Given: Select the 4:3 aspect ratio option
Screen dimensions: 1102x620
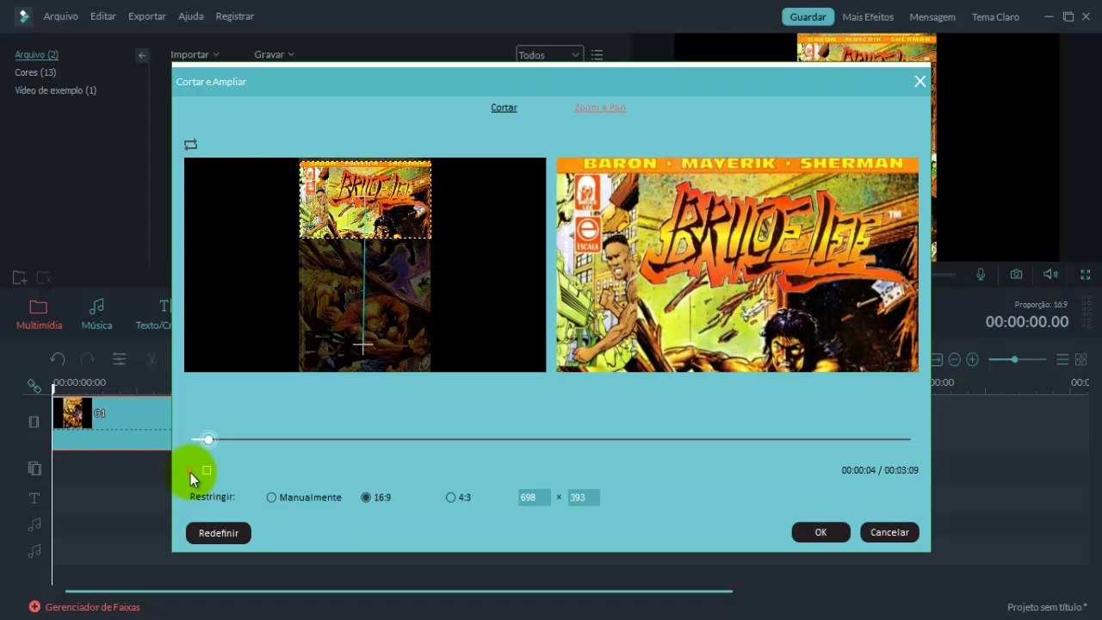Looking at the screenshot, I should 458,497.
